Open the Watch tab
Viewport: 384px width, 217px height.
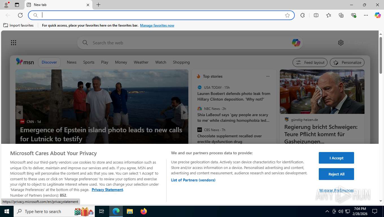161,62
